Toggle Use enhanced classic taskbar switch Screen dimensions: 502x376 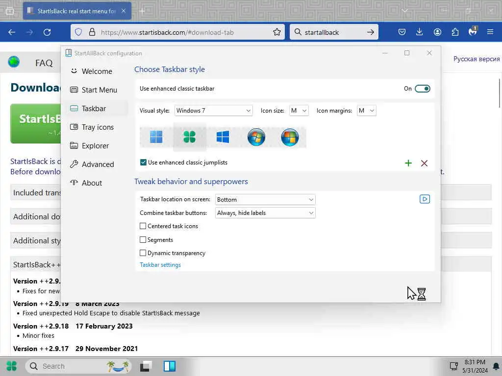pos(422,89)
